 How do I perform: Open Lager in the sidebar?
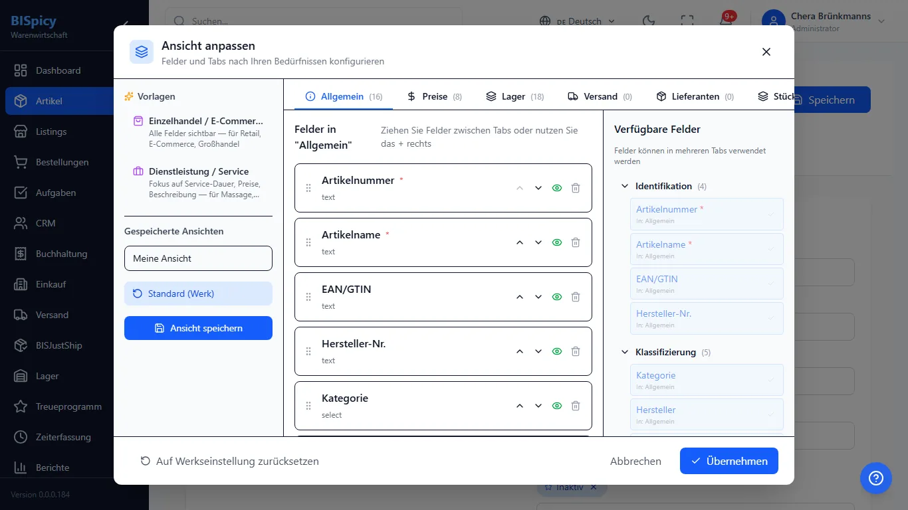tap(74, 376)
